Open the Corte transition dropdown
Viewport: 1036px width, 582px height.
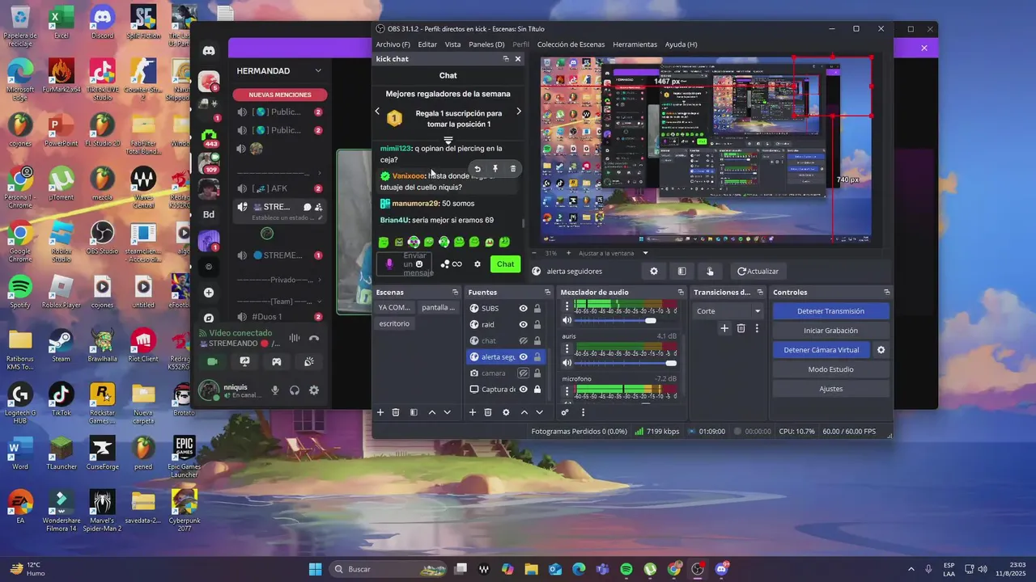click(729, 311)
